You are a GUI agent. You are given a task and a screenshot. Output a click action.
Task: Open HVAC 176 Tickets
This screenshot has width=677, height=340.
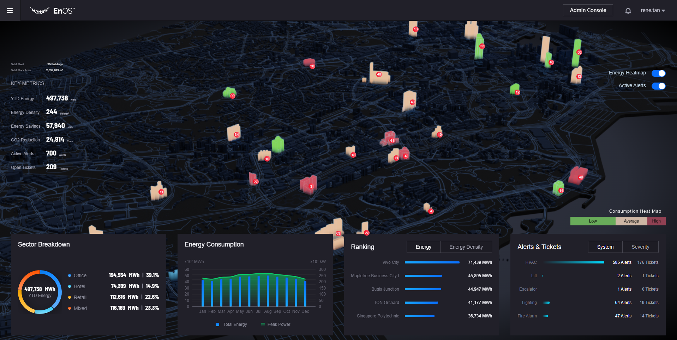pyautogui.click(x=648, y=262)
